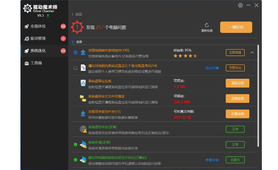The height and width of the screenshot is (170, 278).
Task: Click 已最优 button for startup items
Action: point(235,160)
